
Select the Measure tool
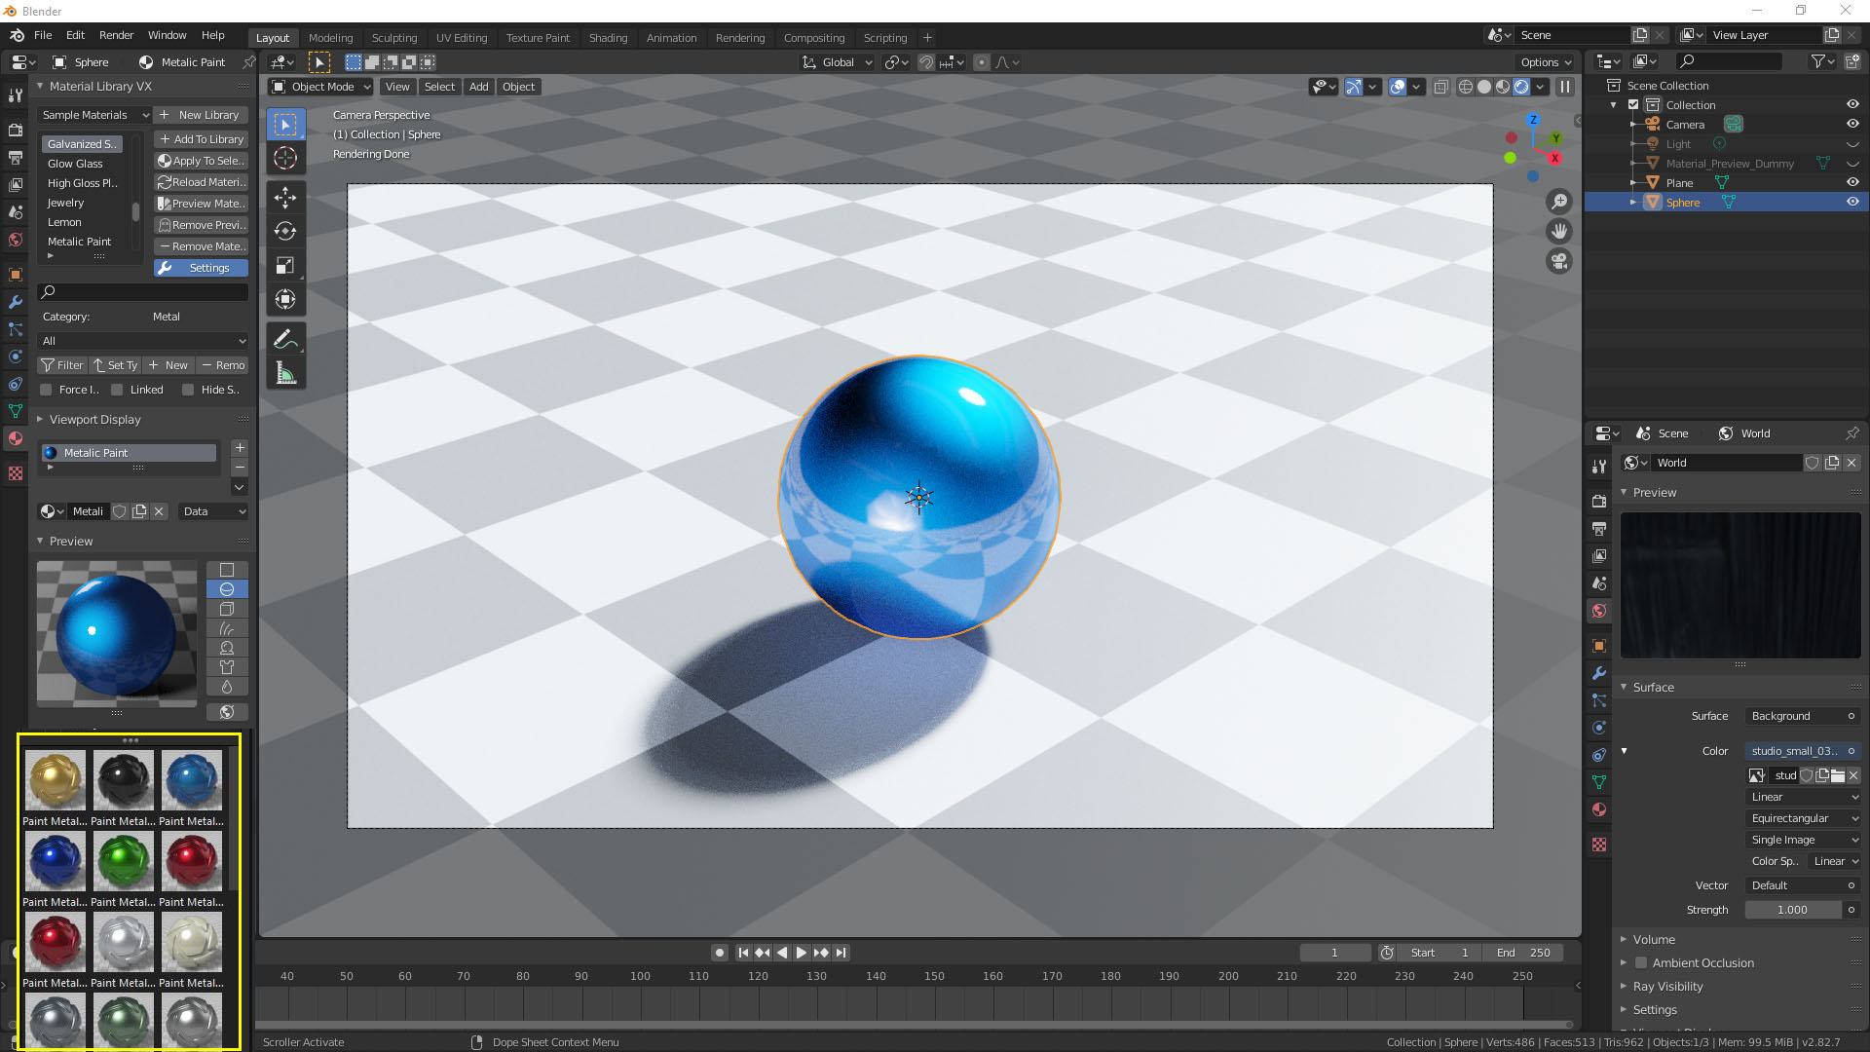point(285,373)
